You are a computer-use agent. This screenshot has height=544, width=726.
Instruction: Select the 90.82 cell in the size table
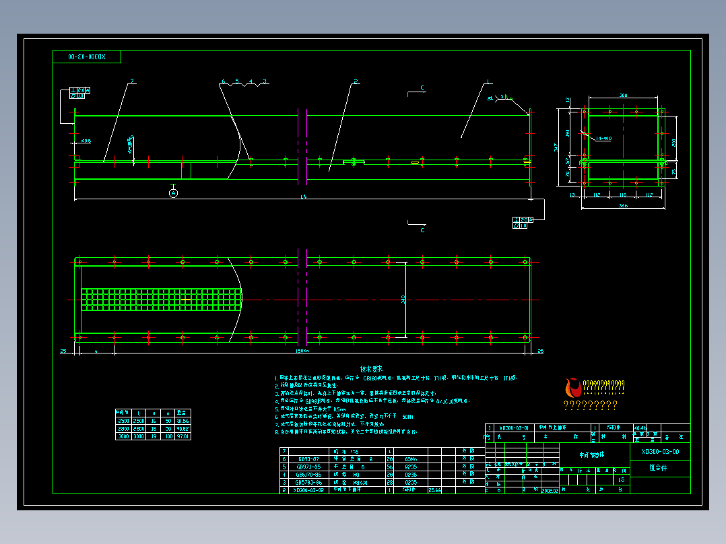coord(183,429)
